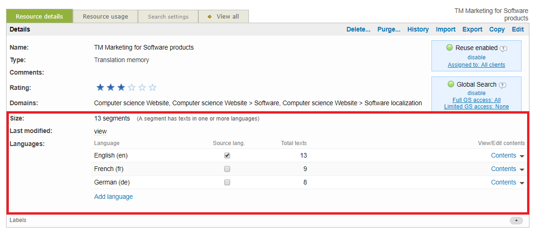Click the fourth rating star

132,88
